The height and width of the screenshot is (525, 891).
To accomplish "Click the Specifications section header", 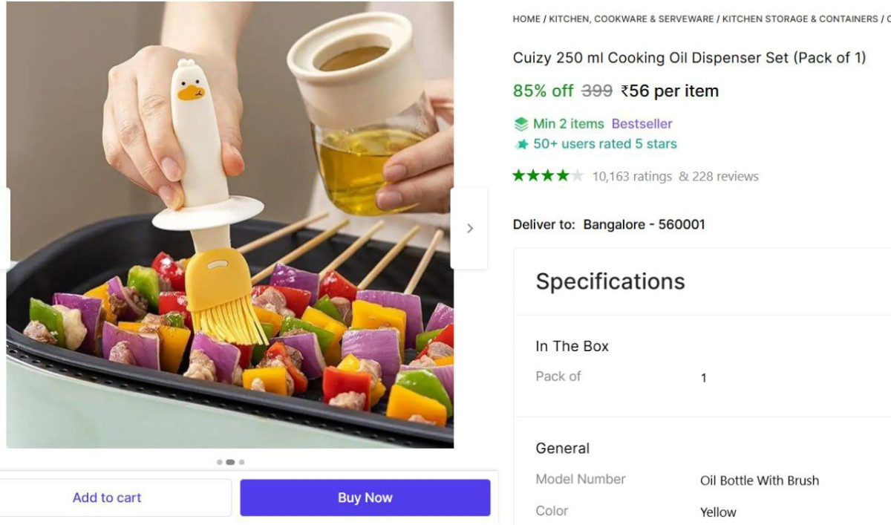I will tap(610, 281).
